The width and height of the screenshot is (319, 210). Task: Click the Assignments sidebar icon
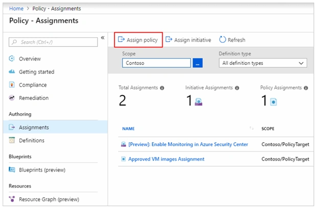tap(12, 127)
